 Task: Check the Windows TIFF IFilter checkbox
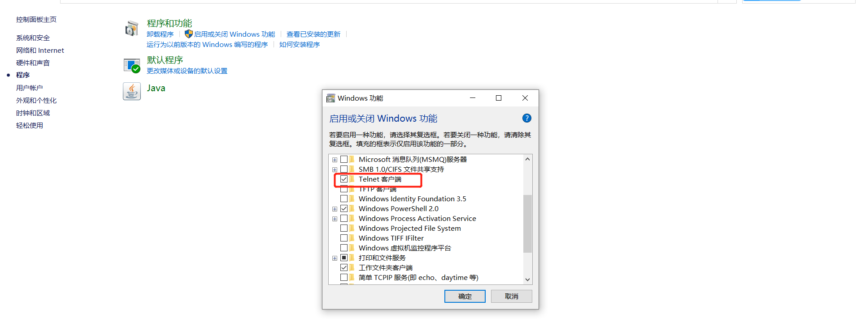point(344,238)
